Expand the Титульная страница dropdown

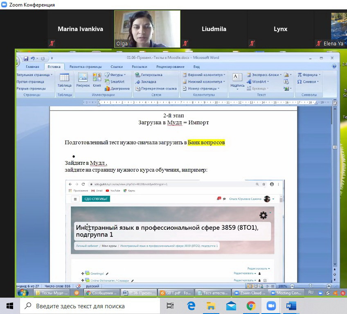[x=34, y=75]
